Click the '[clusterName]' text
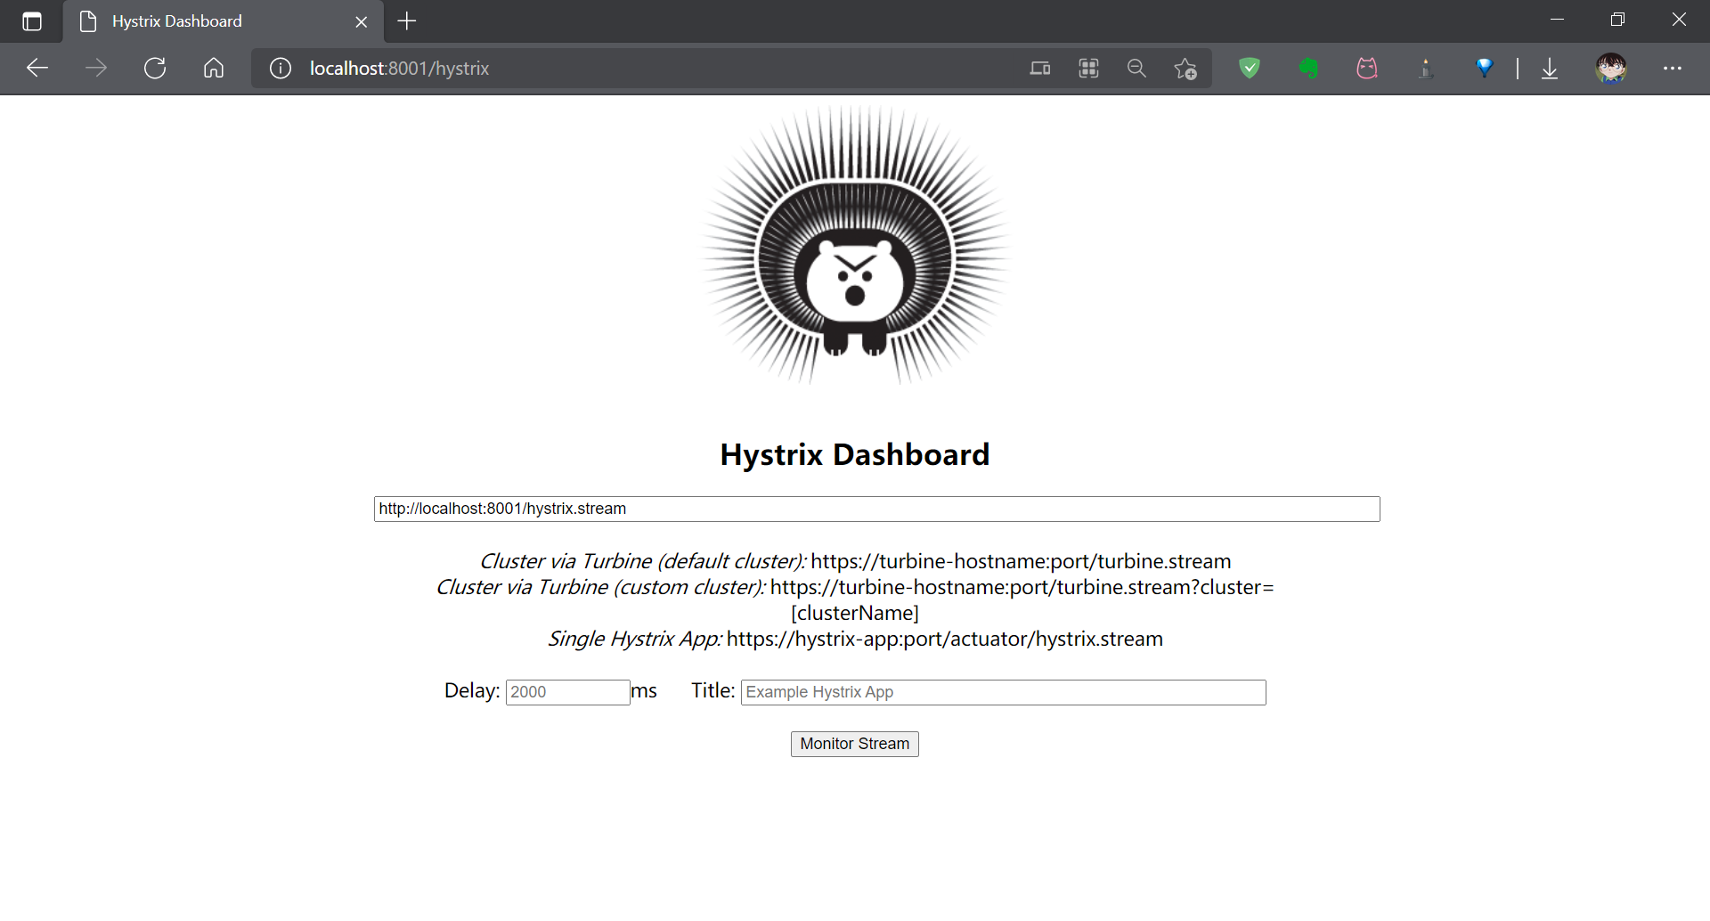The image size is (1710, 921). coord(855,613)
